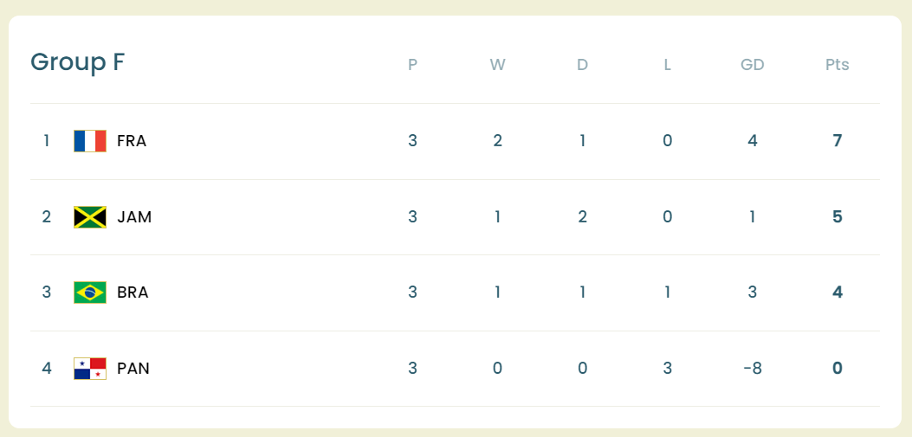Click Jamaica's 5 points value

click(x=837, y=217)
